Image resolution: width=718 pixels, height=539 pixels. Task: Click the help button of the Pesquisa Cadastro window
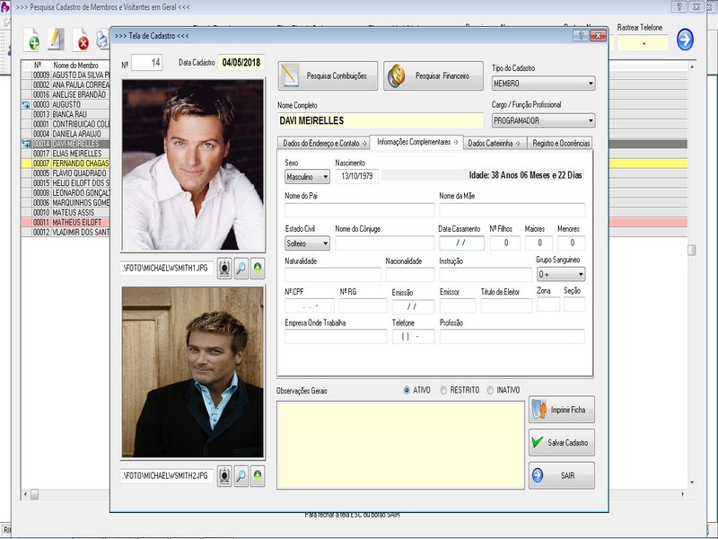tap(679, 6)
